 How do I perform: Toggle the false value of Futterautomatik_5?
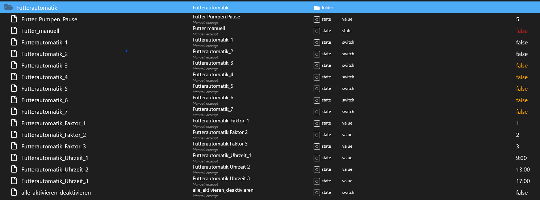(522, 88)
